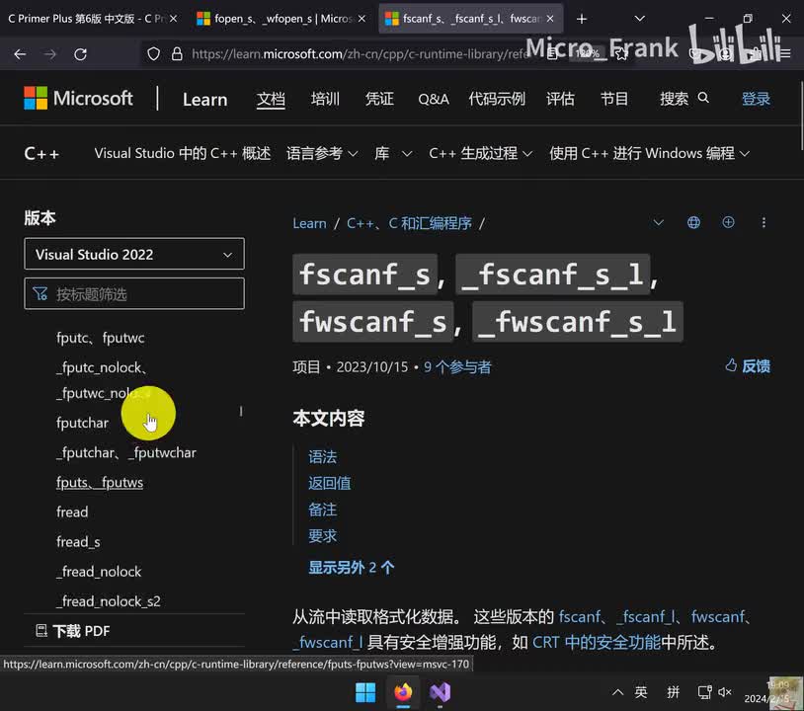Jump to the 语法 section
Image resolution: width=804 pixels, height=711 pixels.
(x=323, y=457)
